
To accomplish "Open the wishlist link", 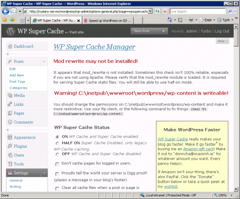I will tap(171, 187).
